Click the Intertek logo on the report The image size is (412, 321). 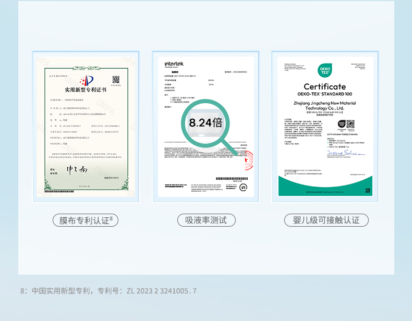173,63
